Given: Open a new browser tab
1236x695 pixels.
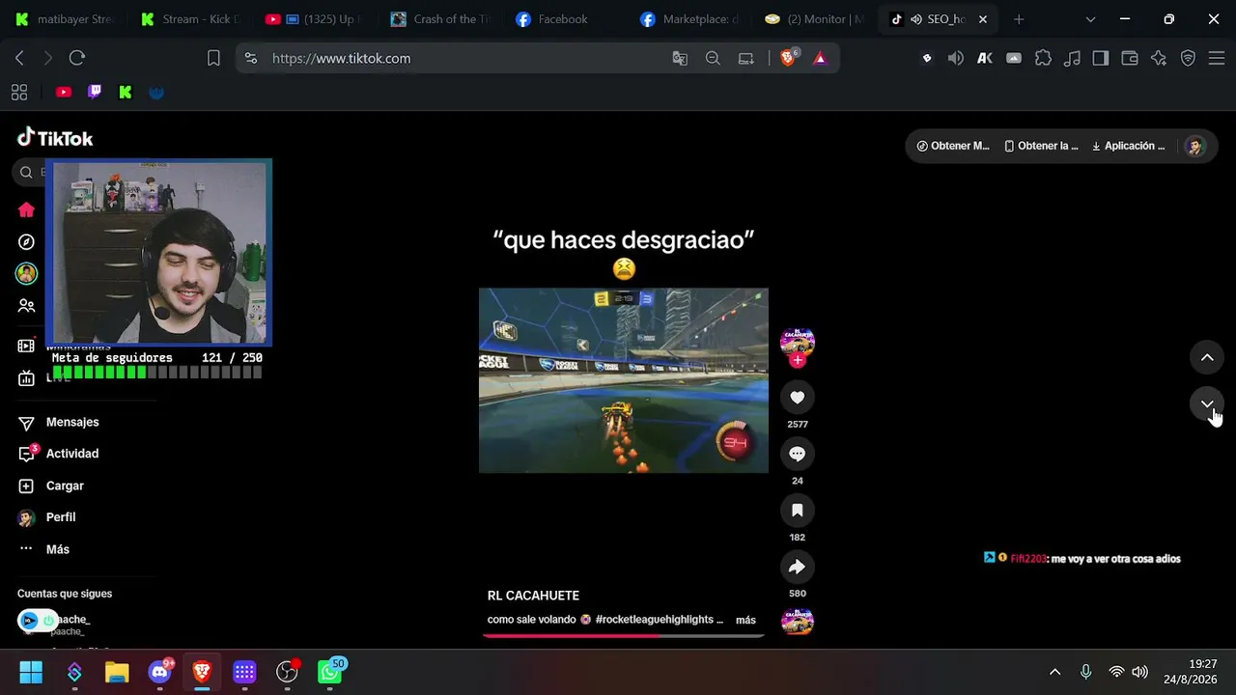Looking at the screenshot, I should click(x=1018, y=19).
